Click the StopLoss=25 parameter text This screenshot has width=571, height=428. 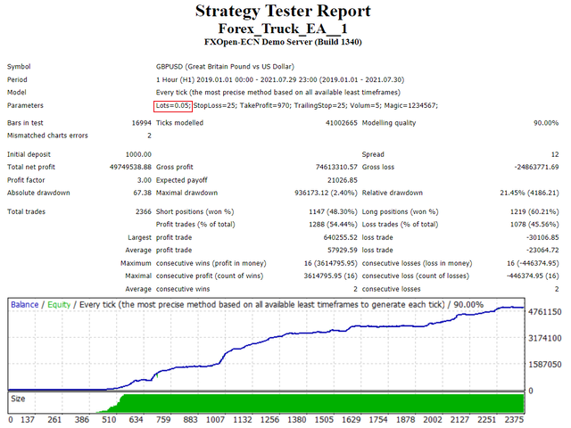pos(215,106)
